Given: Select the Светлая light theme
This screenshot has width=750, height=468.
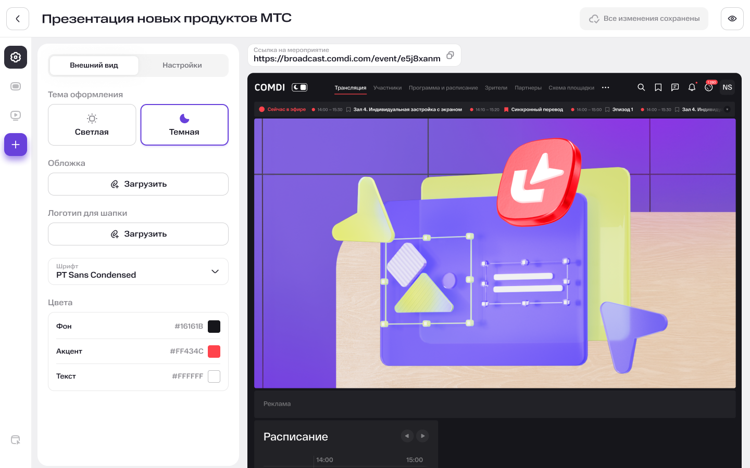Looking at the screenshot, I should [92, 125].
